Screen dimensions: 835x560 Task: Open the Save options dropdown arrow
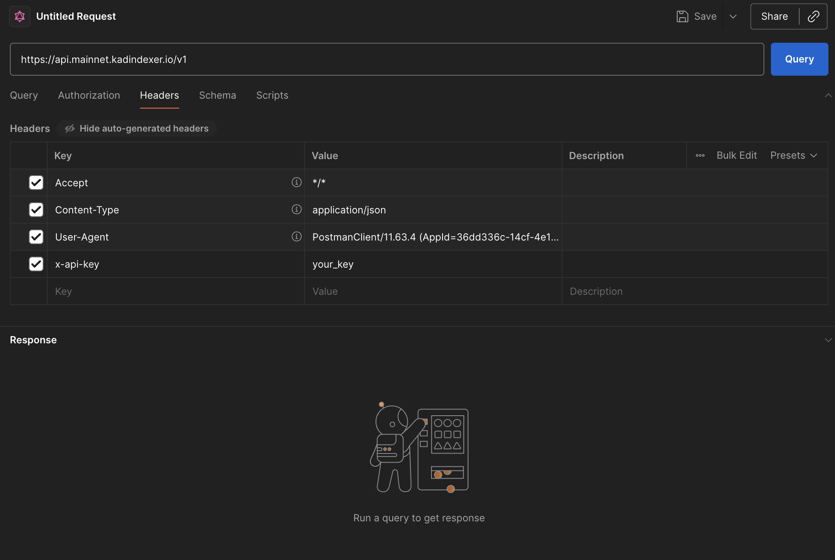[733, 16]
